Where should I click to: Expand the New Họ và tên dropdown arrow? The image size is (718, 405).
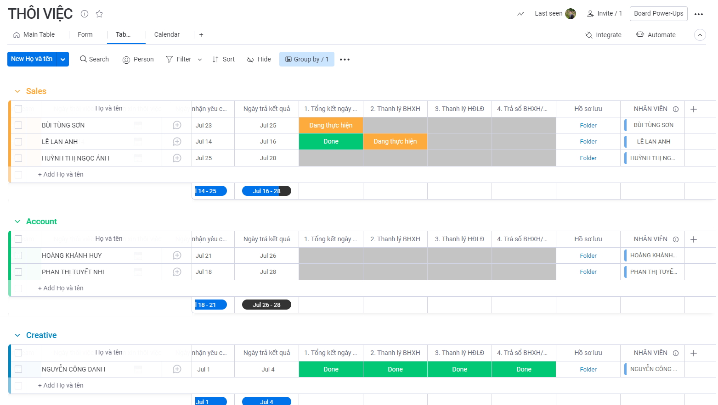[63, 59]
